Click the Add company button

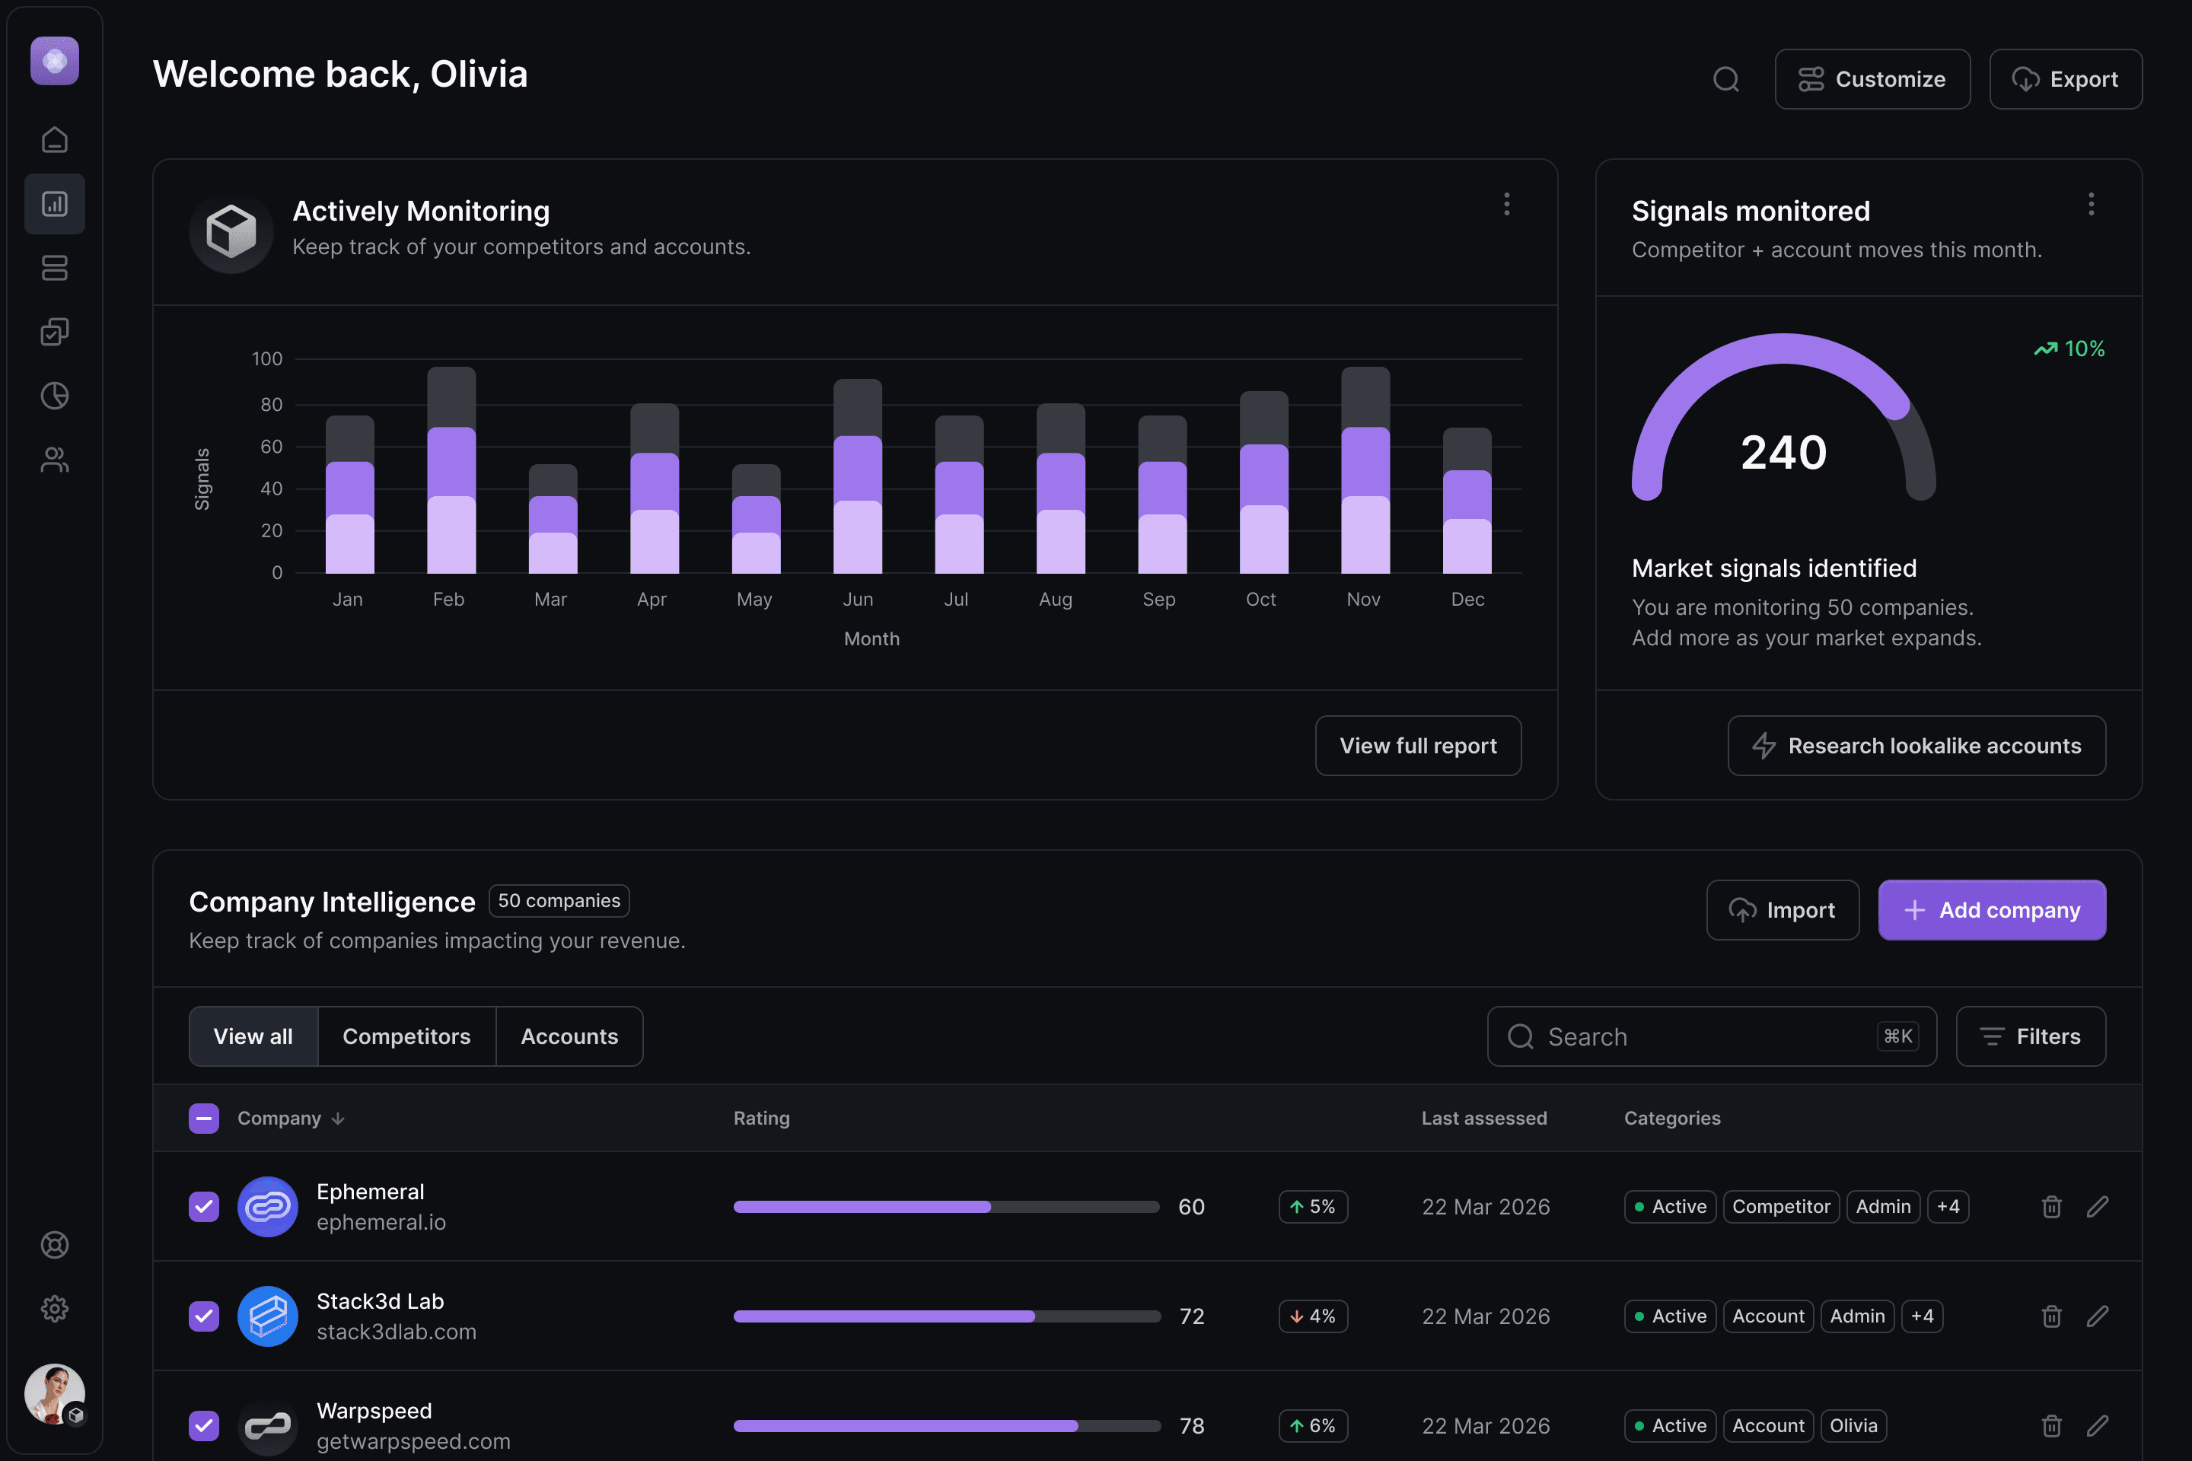1992,910
